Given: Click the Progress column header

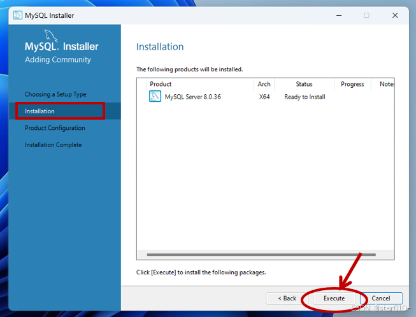Looking at the screenshot, I should pos(352,84).
